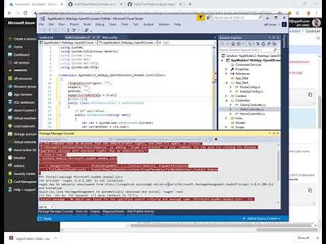Select the Package Manager Console bottom tab
This screenshot has width=326, height=244.
click(x=56, y=211)
